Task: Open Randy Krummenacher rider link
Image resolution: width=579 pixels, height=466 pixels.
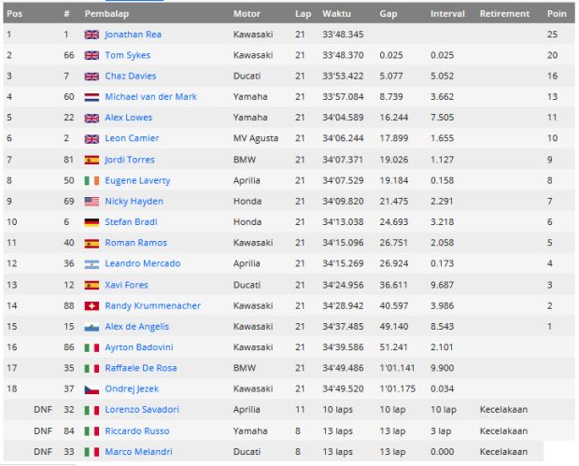Action: pyautogui.click(x=153, y=305)
